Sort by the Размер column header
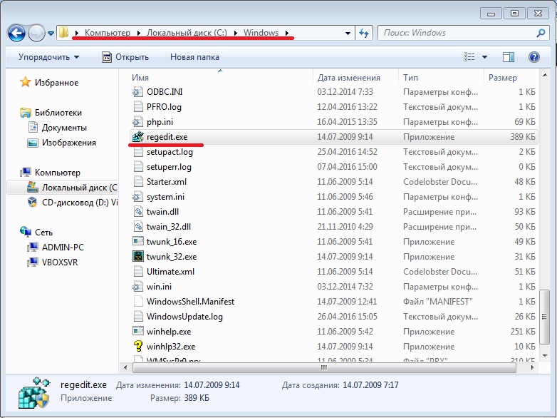557x418 pixels. pos(503,78)
